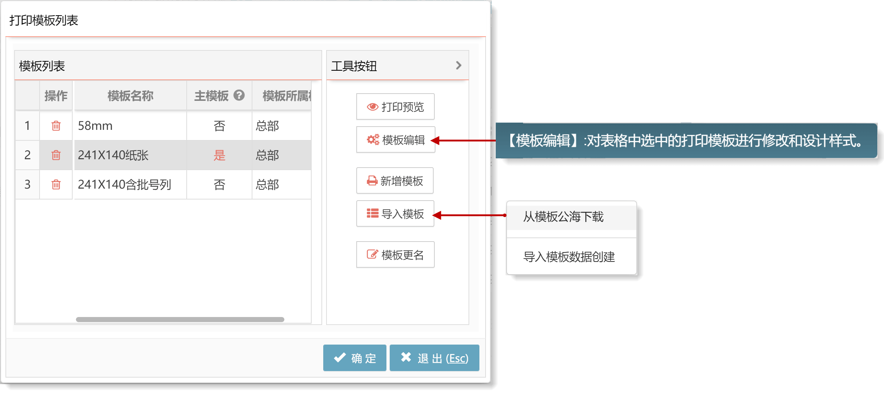This screenshot has width=884, height=395.
Task: Click the table's horizontal scrollbar
Action: [180, 320]
